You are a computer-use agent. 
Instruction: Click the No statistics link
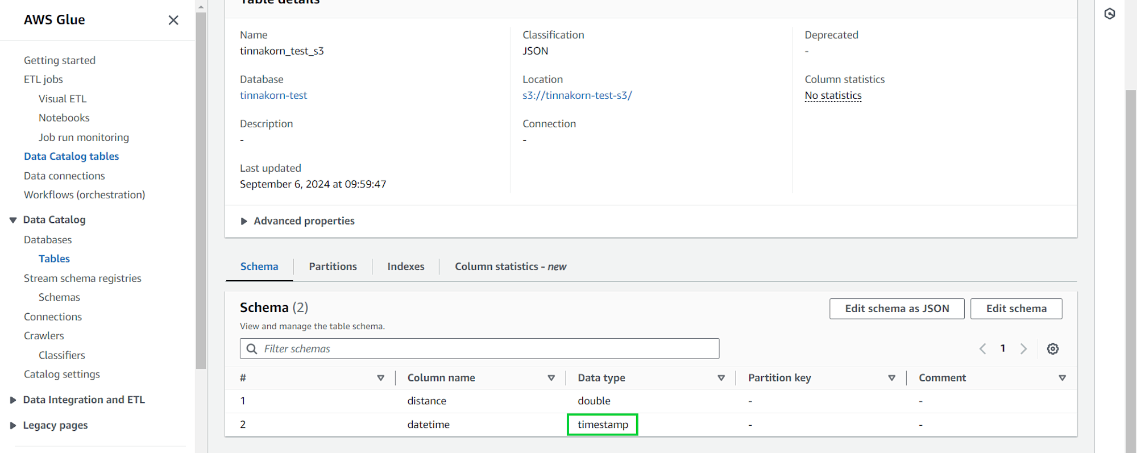833,95
